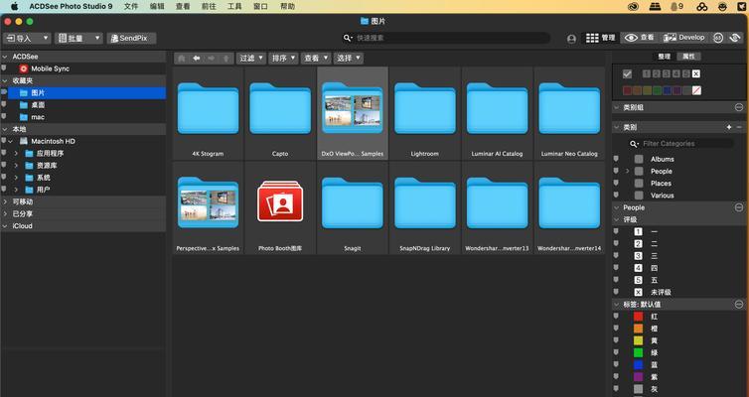Screen dimensions: 749x397
Task: Set rating 1 in the organize panel
Action: 647,73
